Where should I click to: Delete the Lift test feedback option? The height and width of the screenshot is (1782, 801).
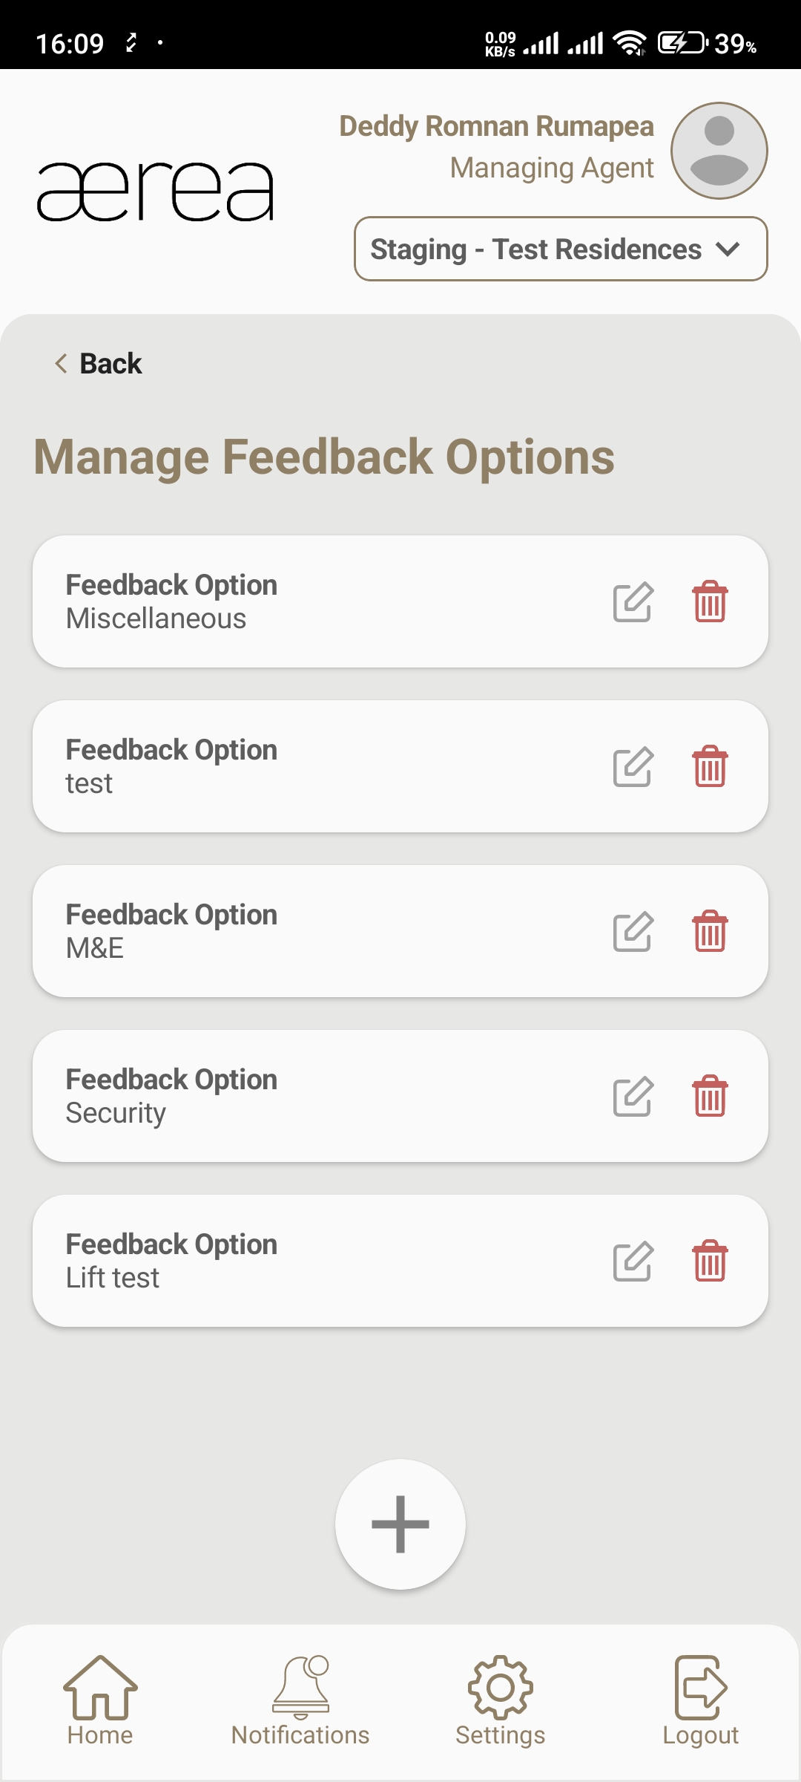click(x=710, y=1262)
